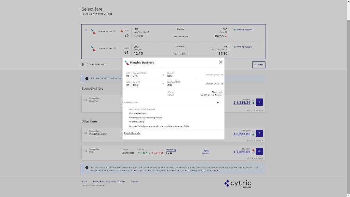Click the Premium Economy refresh icon
Screen dimensions: 350x197
point(85,133)
